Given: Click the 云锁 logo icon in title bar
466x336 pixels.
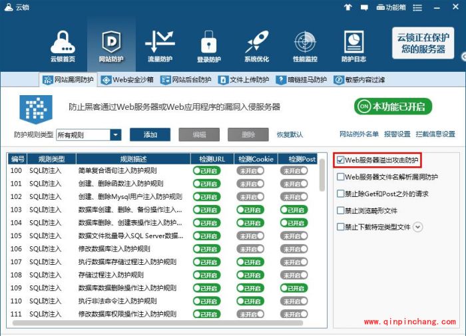Looking at the screenshot, I should 9,7.
